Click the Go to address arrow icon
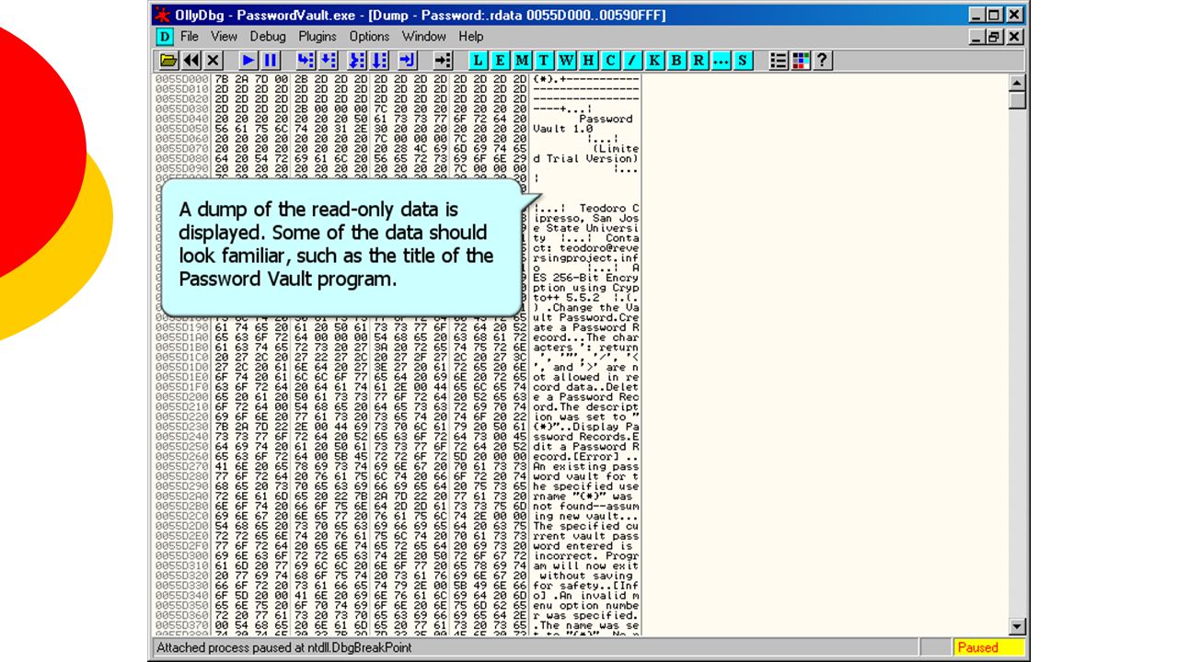 (x=443, y=61)
